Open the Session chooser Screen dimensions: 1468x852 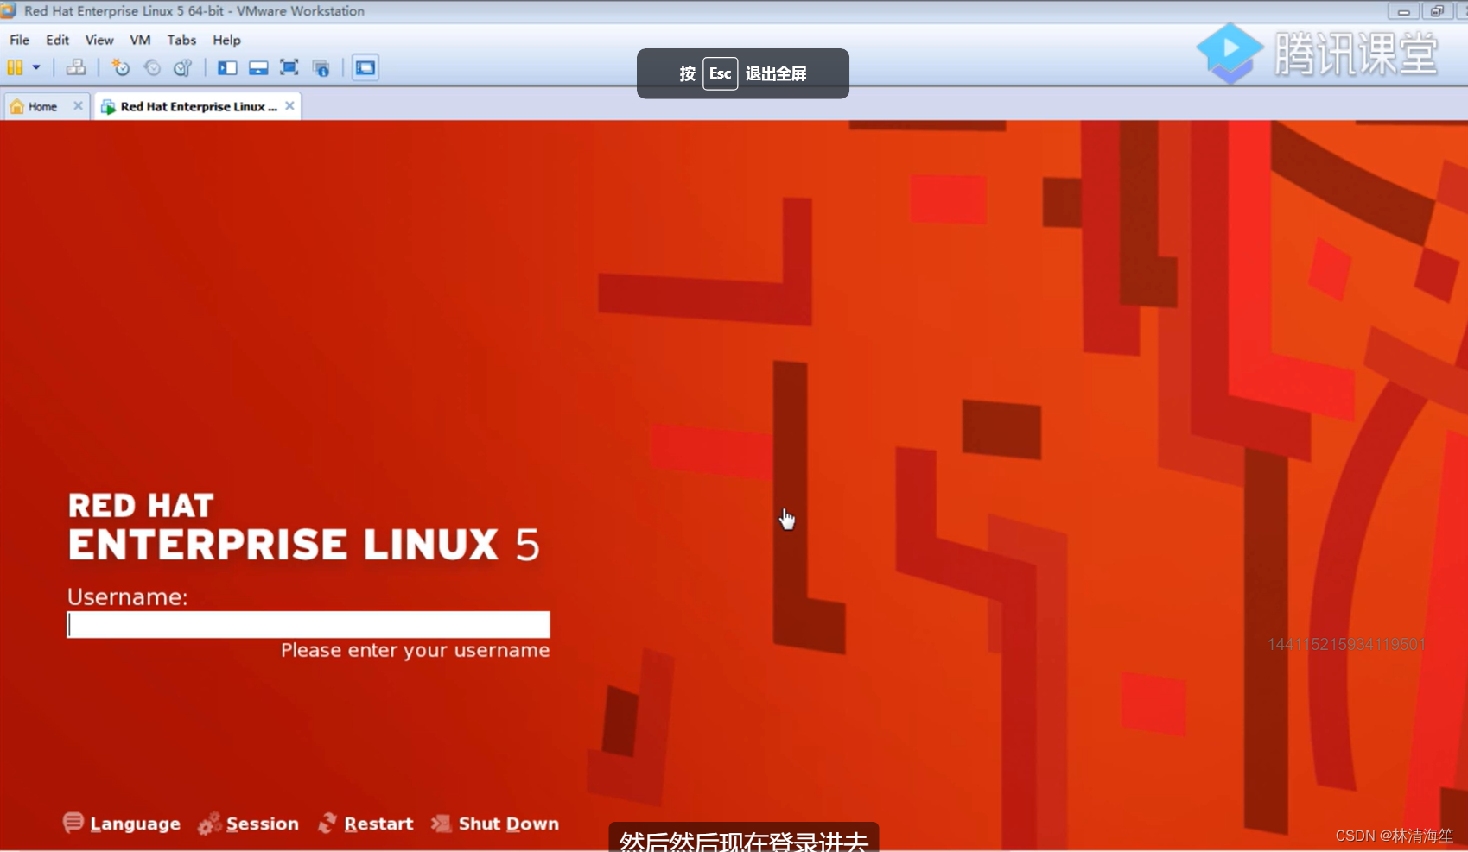[262, 824]
